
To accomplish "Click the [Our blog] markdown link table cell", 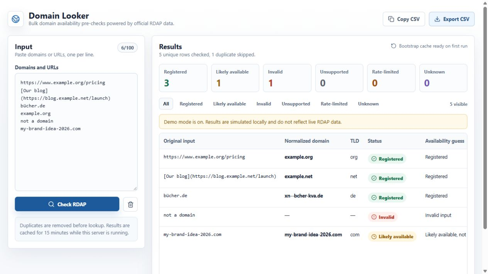I will click(x=220, y=176).
